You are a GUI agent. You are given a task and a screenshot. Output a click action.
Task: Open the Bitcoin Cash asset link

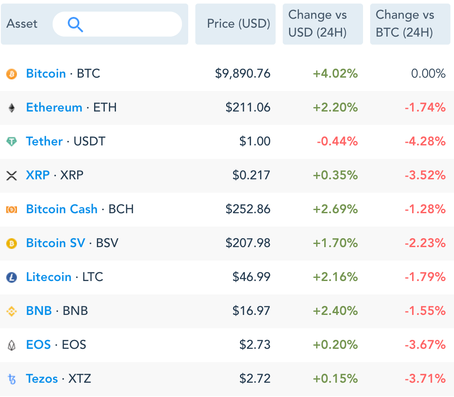62,209
